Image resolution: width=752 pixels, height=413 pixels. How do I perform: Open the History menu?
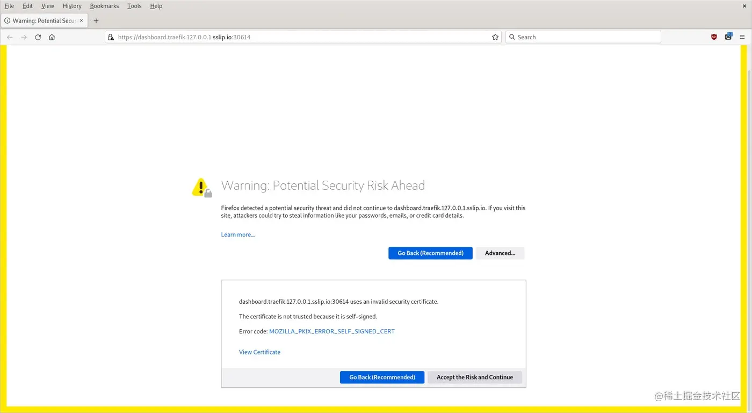72,6
